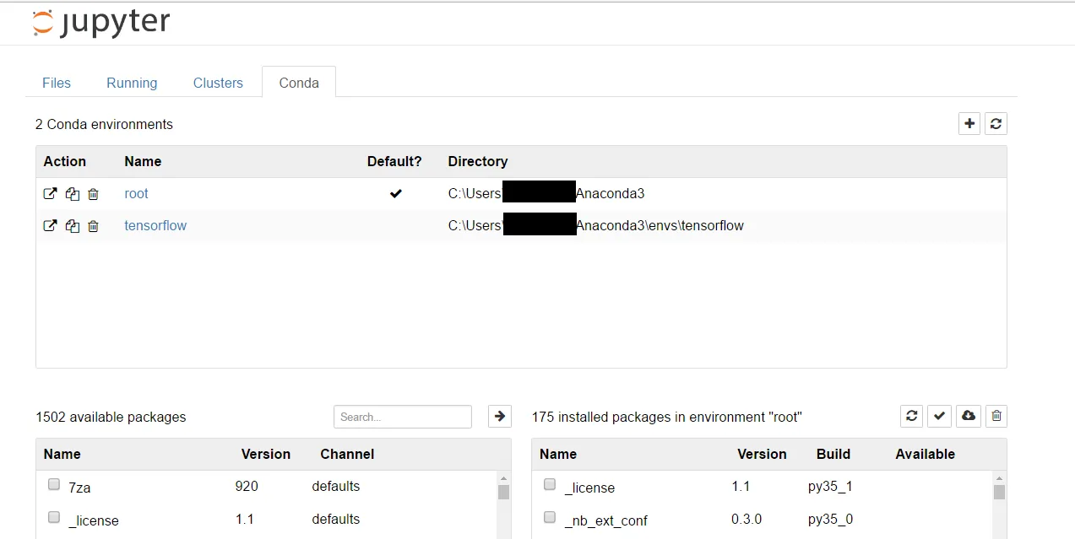The image size is (1075, 539).
Task: Focus the package Search field
Action: tap(403, 417)
